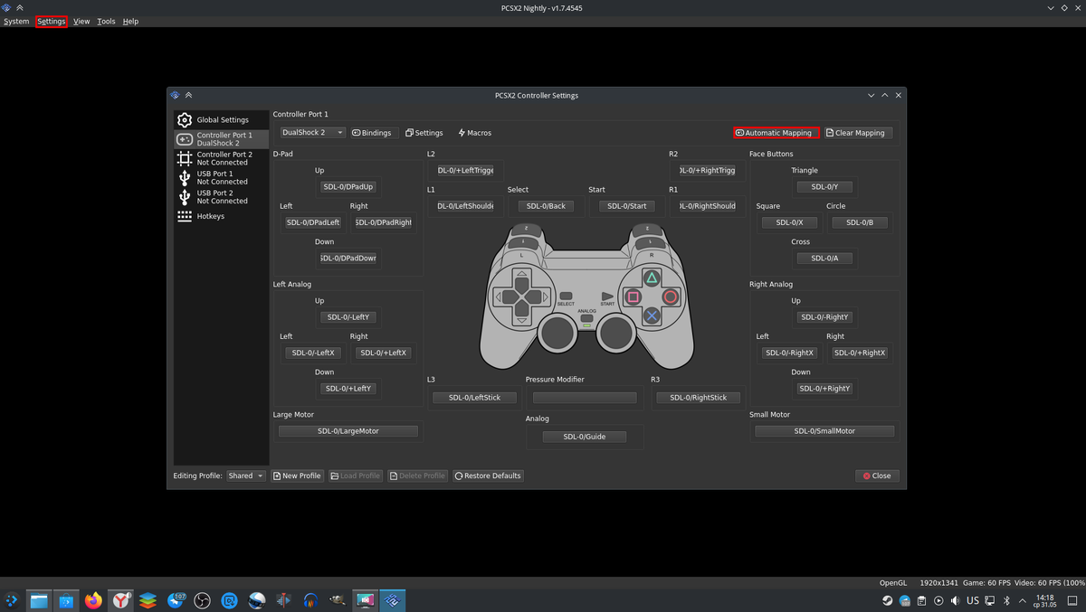Create a New Profile
This screenshot has width=1086, height=612.
click(x=297, y=475)
